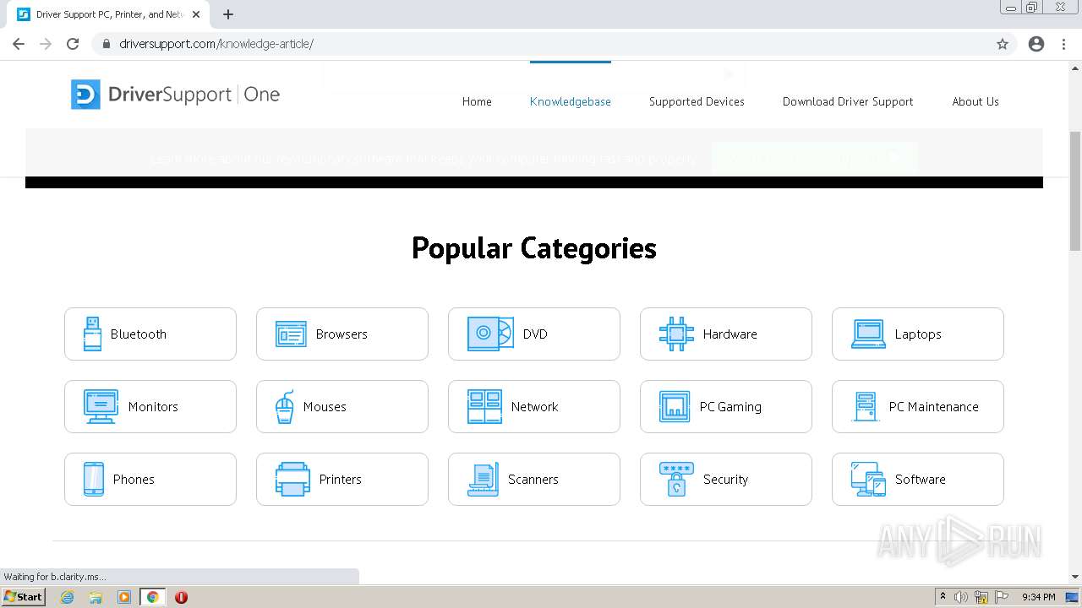1082x608 pixels.
Task: Click the Laptops category link text
Action: (x=918, y=334)
